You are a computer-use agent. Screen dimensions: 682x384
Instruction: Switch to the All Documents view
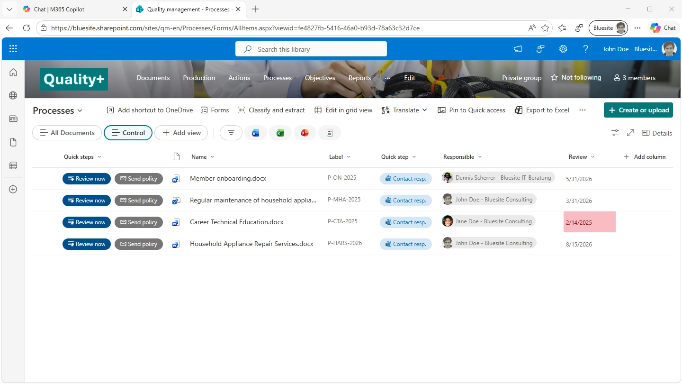[x=66, y=133]
